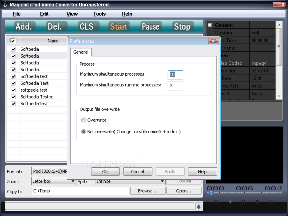Open the Split Infinite dropdown
Screen dimensions: 288x216
[130, 182]
